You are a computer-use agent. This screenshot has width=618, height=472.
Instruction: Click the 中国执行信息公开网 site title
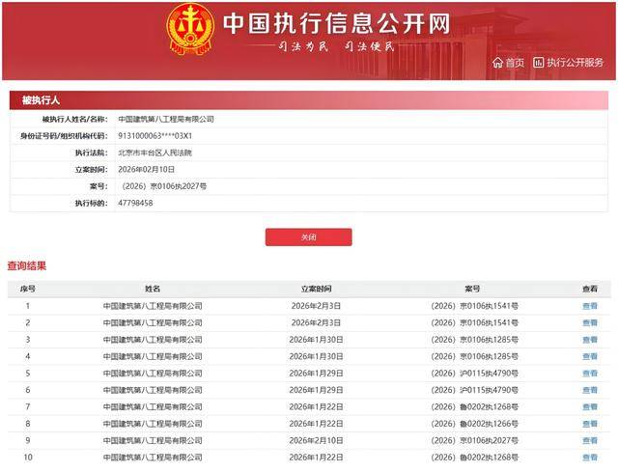click(x=336, y=24)
